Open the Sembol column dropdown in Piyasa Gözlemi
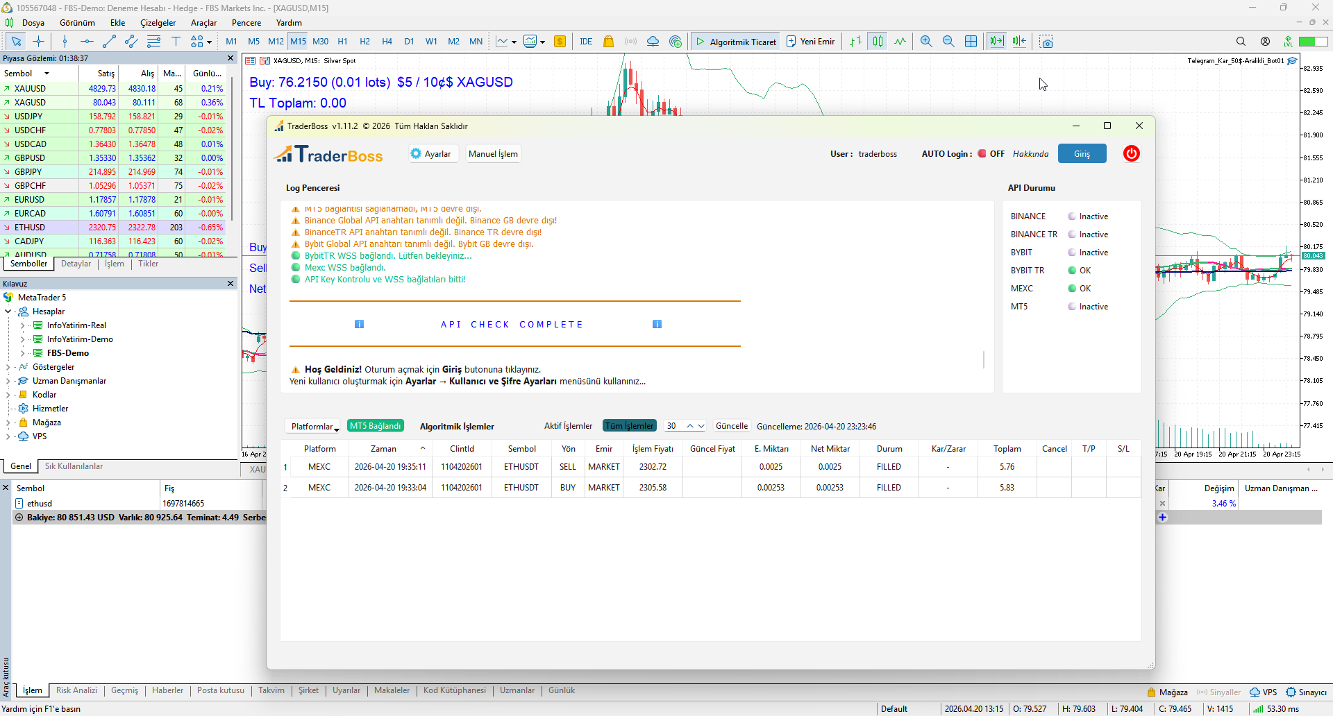 tap(47, 74)
